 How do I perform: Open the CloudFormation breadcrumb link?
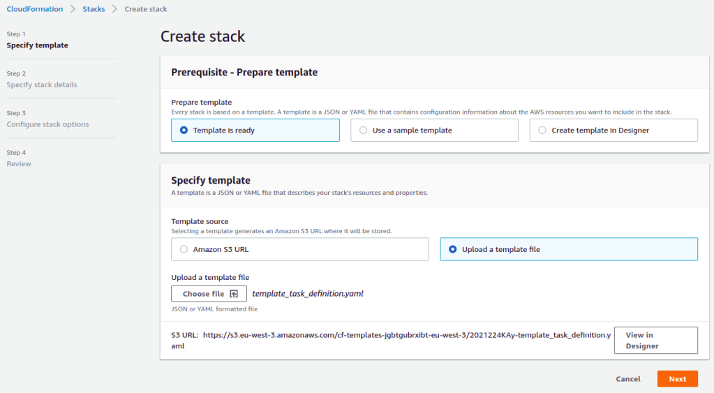(x=34, y=9)
